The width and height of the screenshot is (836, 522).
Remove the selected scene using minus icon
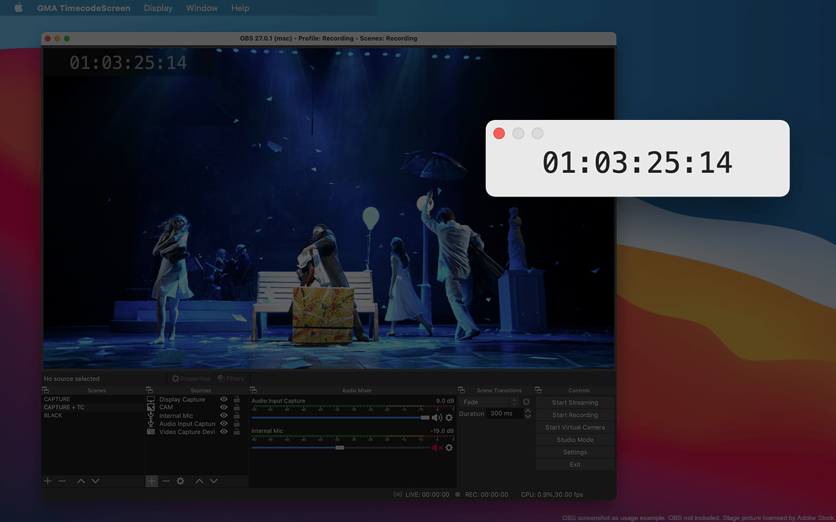[x=62, y=481]
